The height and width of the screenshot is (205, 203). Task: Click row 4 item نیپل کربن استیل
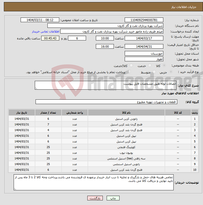(x=126, y=136)
